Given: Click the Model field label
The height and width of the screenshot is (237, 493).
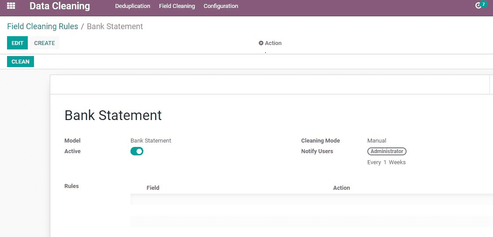Looking at the screenshot, I should (x=72, y=141).
